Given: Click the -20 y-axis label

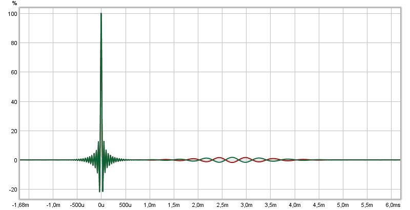Looking at the screenshot, I should (x=13, y=190).
